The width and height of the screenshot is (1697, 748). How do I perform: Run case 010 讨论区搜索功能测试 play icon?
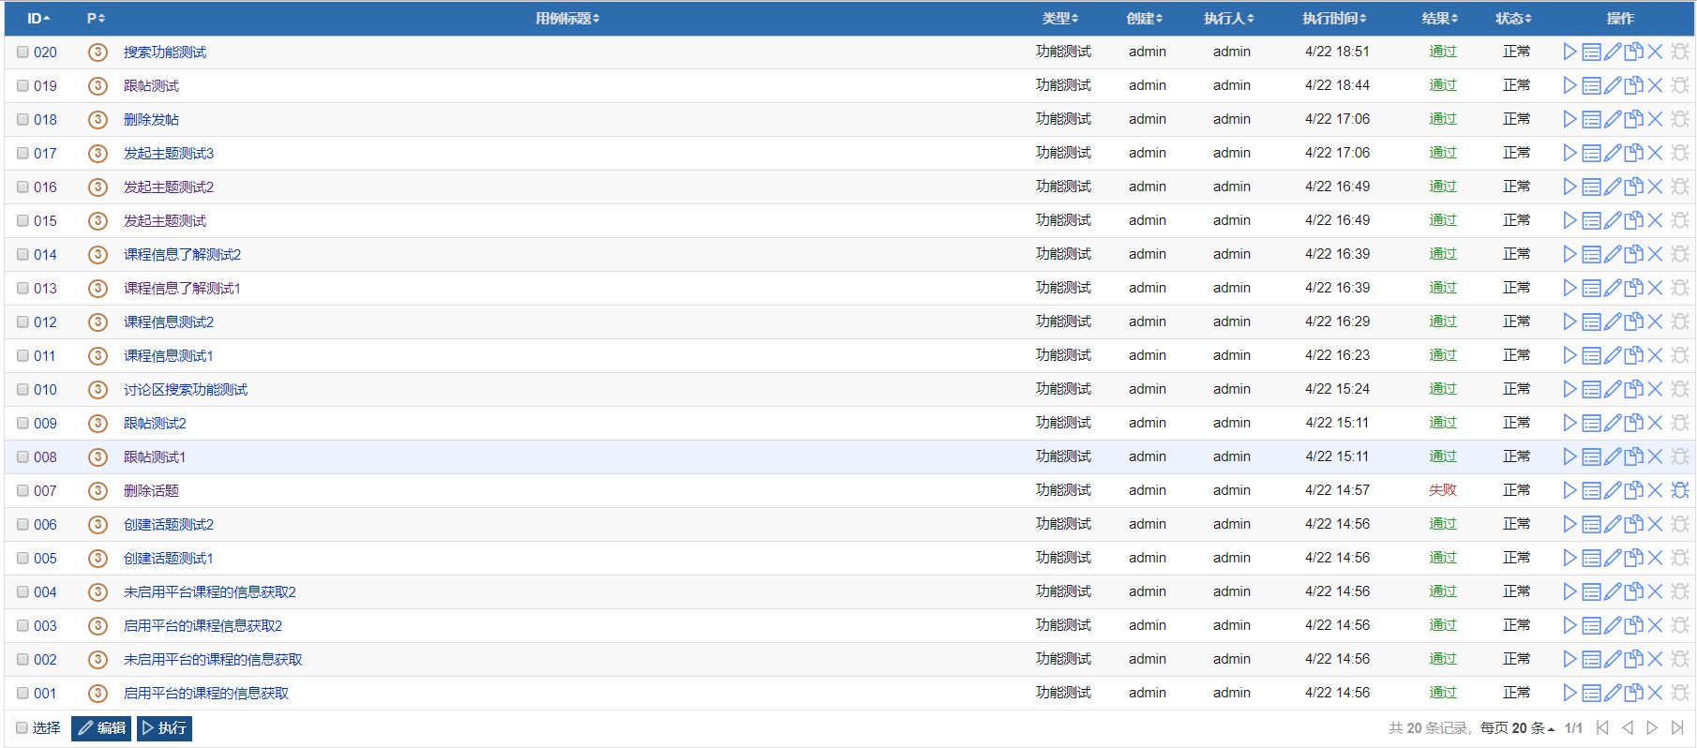(x=1569, y=390)
